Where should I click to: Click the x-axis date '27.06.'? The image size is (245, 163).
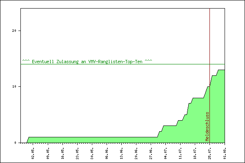(x=151, y=154)
